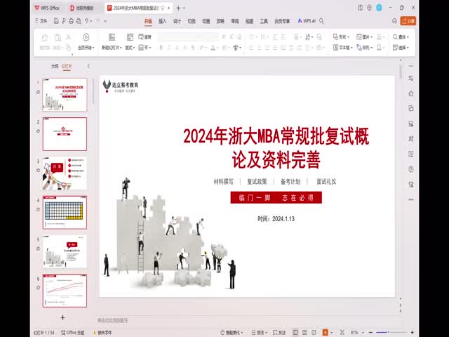Viewport: 449px width, 337px height.
Task: Click the notes field below the slide
Action: (246, 320)
